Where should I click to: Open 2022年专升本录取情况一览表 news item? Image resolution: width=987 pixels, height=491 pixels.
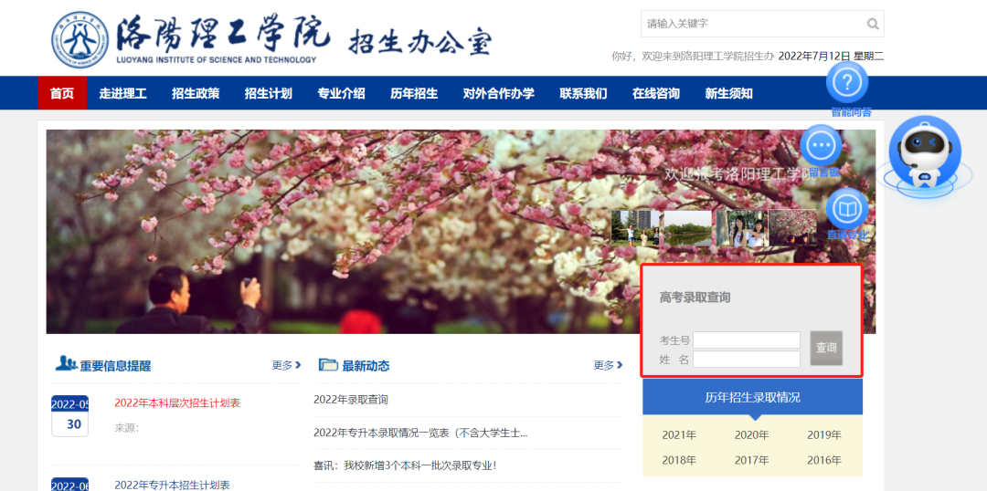tap(420, 433)
